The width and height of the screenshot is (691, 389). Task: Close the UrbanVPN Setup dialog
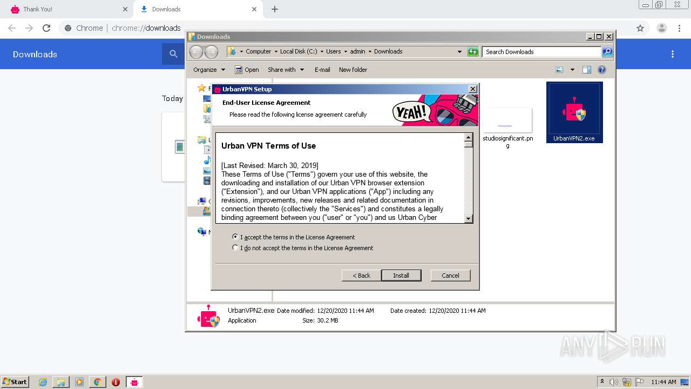473,89
